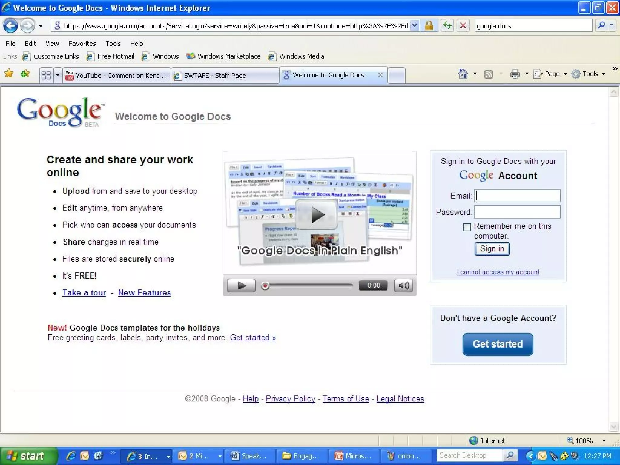The height and width of the screenshot is (465, 620).
Task: Click the Windows Start button
Action: pyautogui.click(x=28, y=456)
